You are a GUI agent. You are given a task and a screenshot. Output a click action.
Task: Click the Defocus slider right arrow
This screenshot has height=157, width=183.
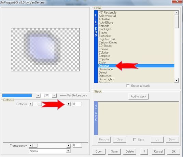(69, 104)
